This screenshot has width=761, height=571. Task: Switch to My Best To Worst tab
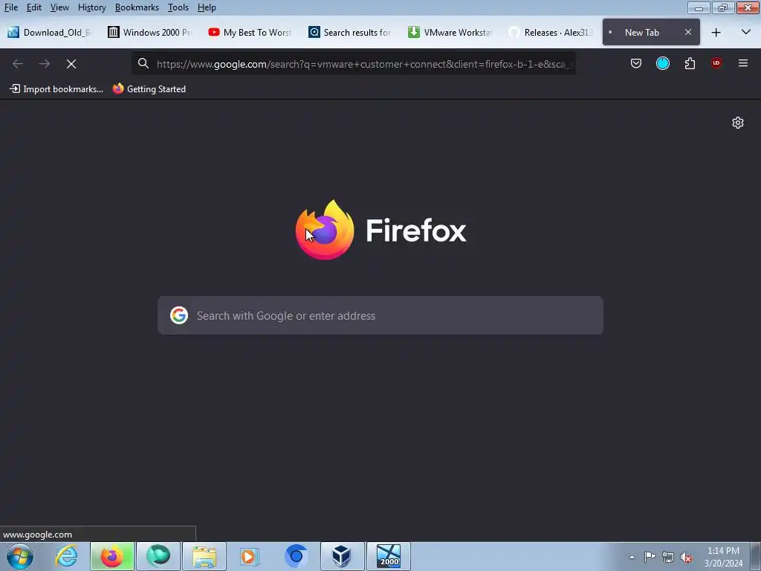tap(250, 33)
